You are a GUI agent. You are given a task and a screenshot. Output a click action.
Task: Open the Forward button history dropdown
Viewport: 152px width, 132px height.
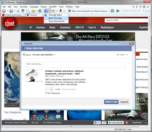click(15, 11)
